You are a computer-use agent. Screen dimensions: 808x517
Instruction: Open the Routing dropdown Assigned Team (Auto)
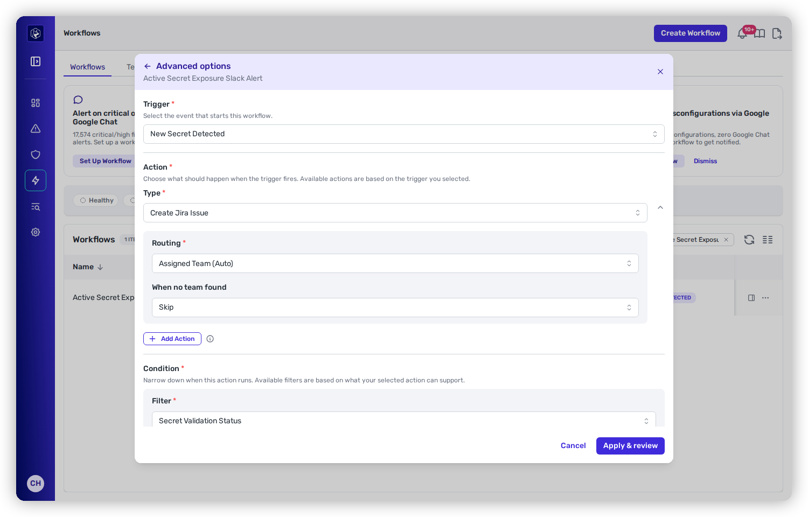395,263
